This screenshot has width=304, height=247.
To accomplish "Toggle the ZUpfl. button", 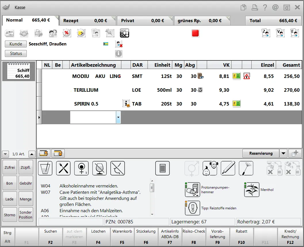I will (26, 167).
